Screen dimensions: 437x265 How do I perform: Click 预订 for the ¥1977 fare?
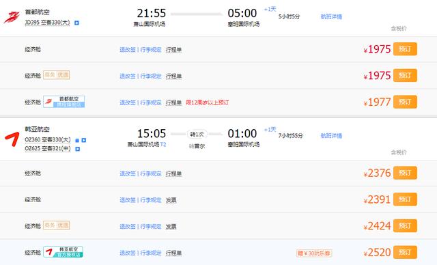click(405, 102)
